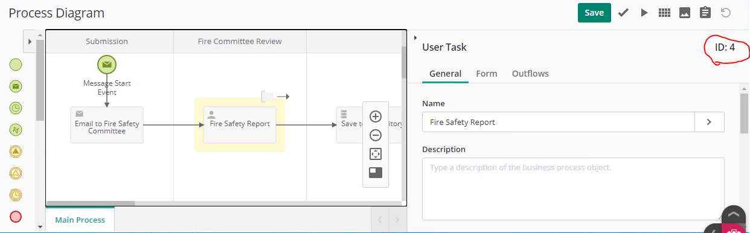
Task: Switch to the Outflows tab
Action: click(530, 74)
